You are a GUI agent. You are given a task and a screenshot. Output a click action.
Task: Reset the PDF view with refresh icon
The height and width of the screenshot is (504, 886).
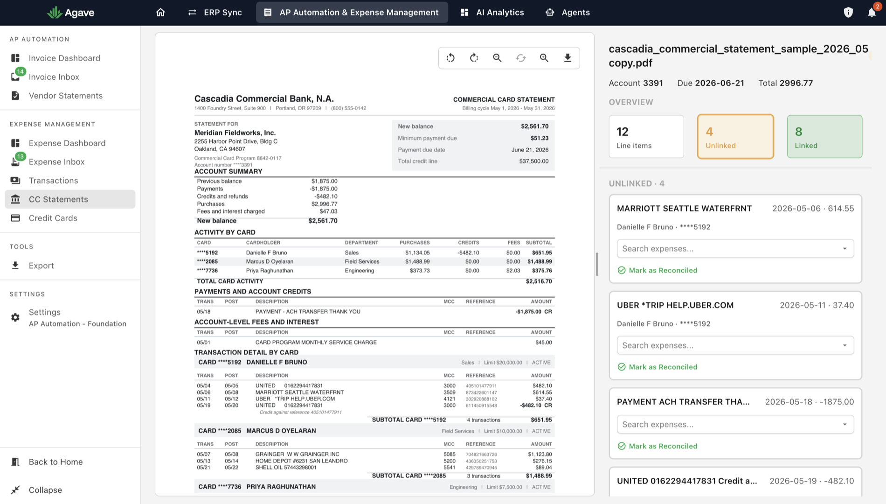click(x=520, y=58)
